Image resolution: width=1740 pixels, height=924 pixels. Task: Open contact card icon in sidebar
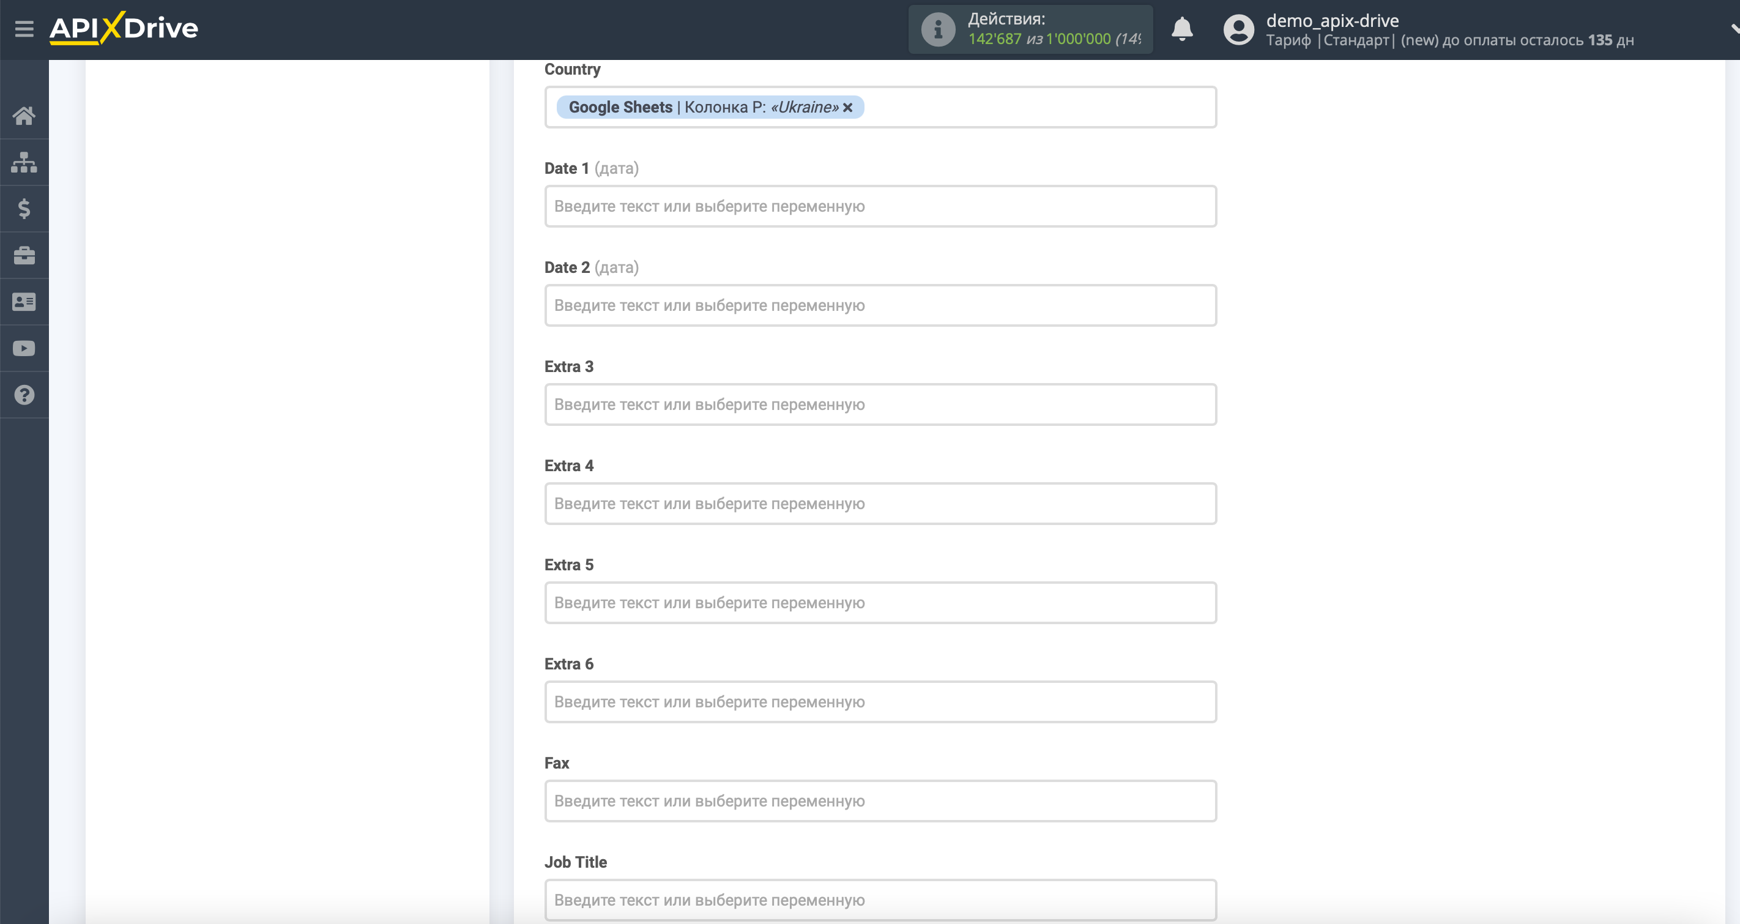[24, 302]
